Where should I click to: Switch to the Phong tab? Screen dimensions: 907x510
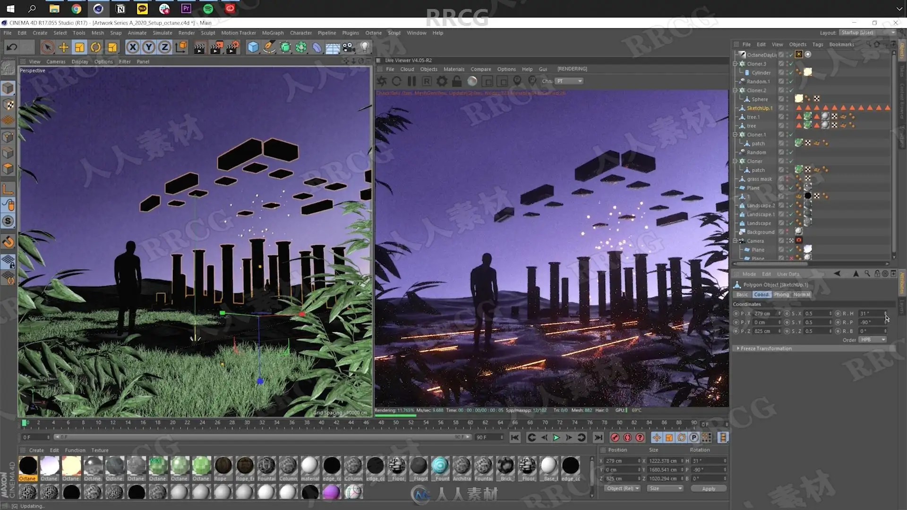781,295
